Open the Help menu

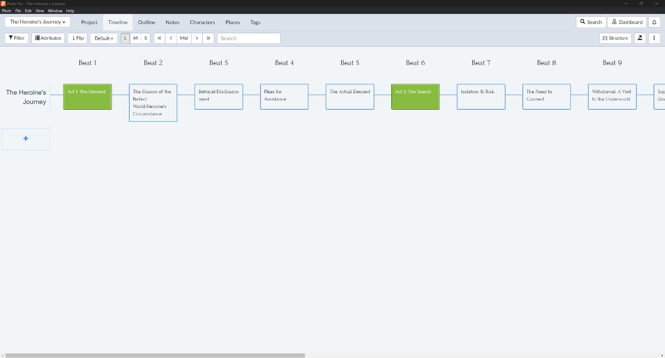click(x=70, y=11)
